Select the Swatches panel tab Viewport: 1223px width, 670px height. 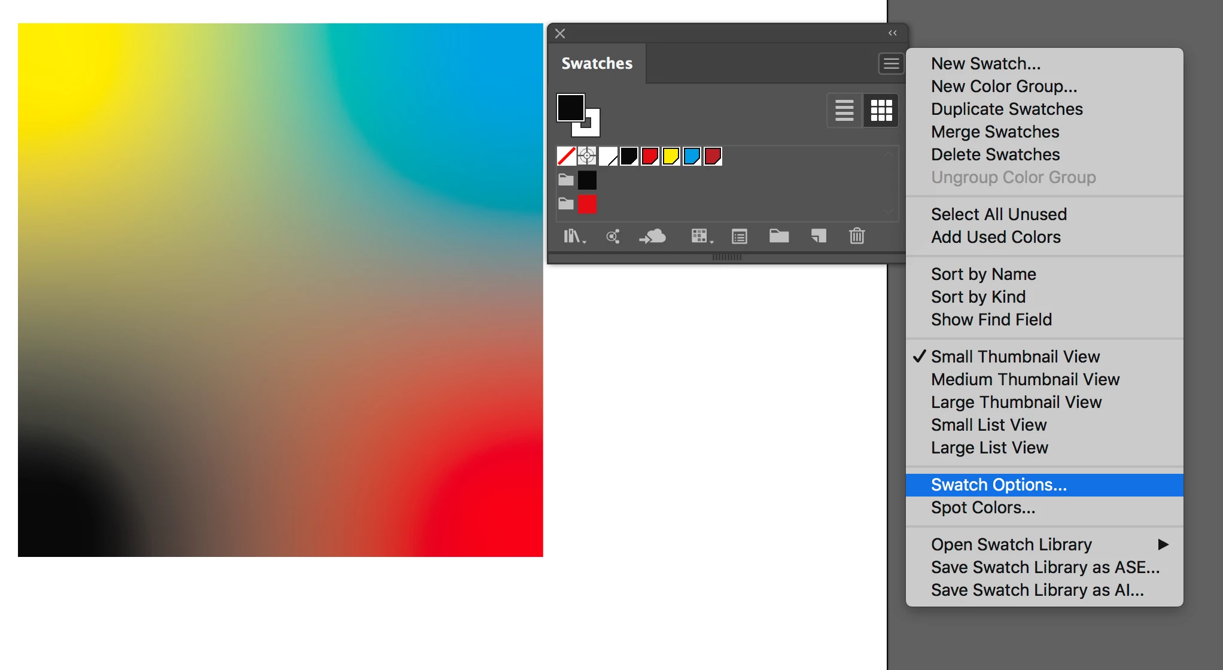[597, 63]
